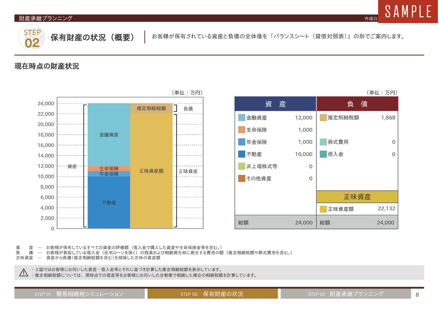Click the 不動産 bar segment in chart
The image size is (439, 313).
(109, 202)
